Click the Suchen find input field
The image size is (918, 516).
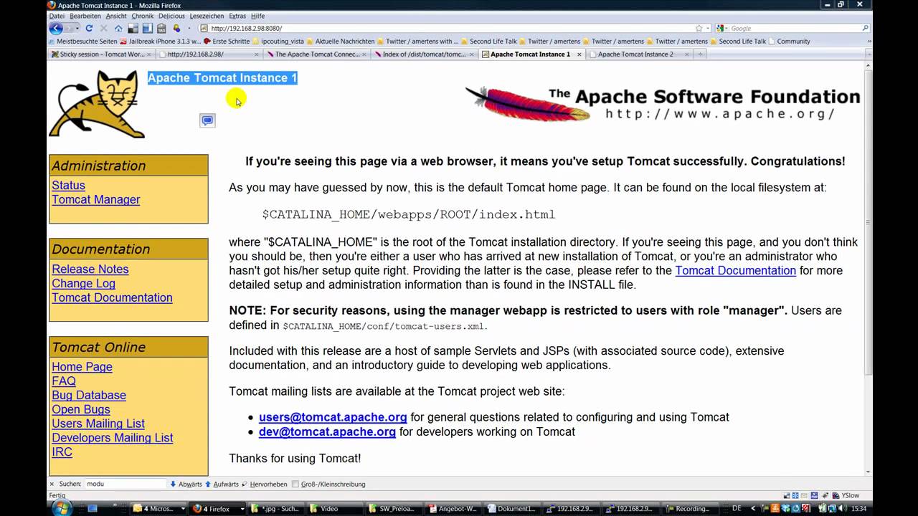(x=126, y=484)
